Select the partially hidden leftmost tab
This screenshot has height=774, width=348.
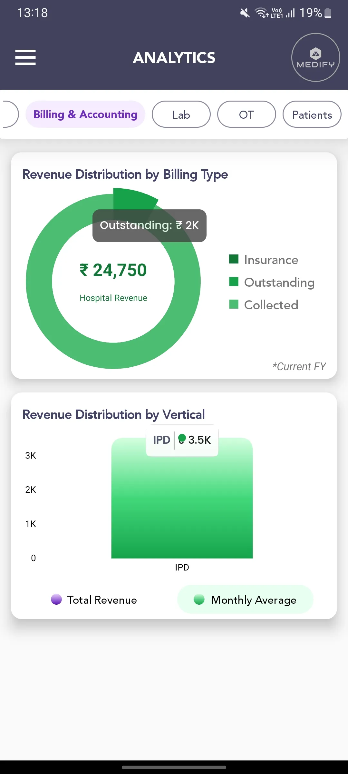point(10,114)
